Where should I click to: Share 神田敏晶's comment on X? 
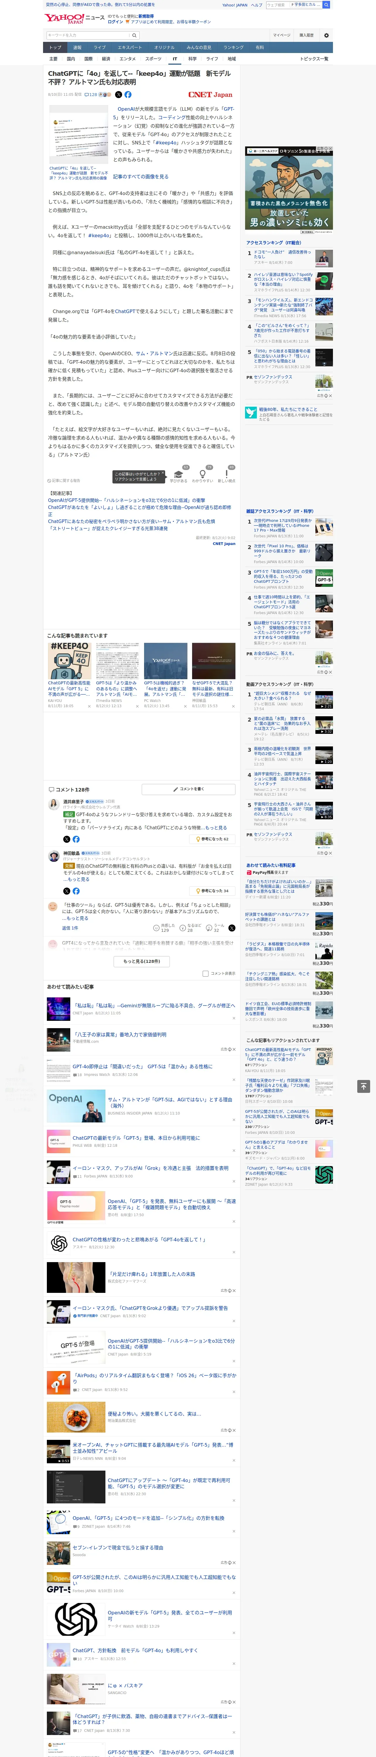(x=66, y=891)
